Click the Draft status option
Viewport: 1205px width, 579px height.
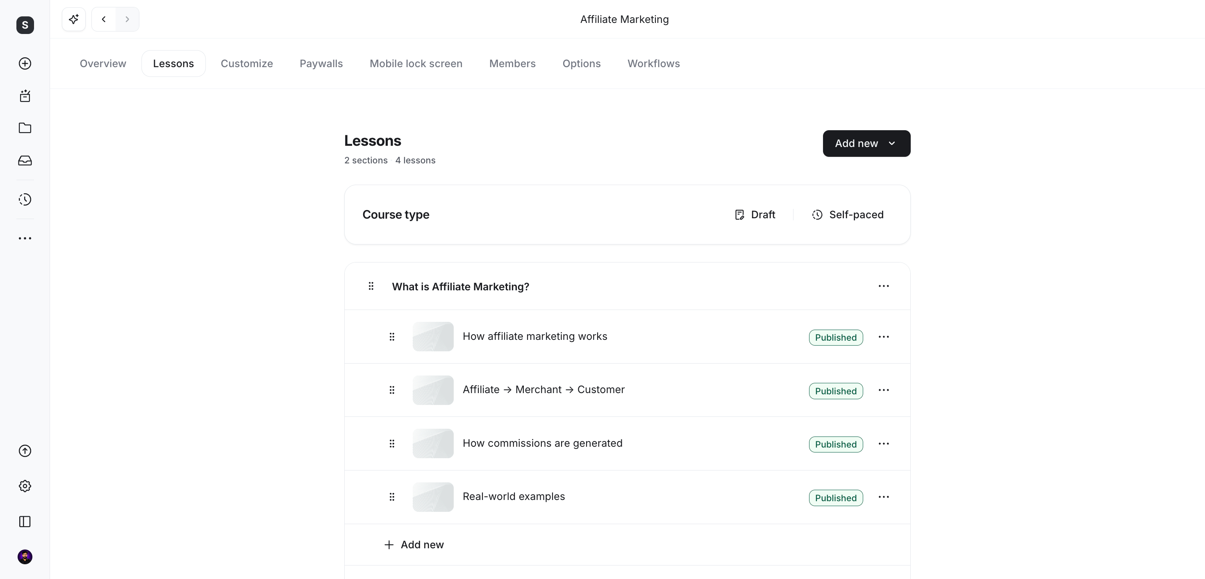[x=755, y=215]
